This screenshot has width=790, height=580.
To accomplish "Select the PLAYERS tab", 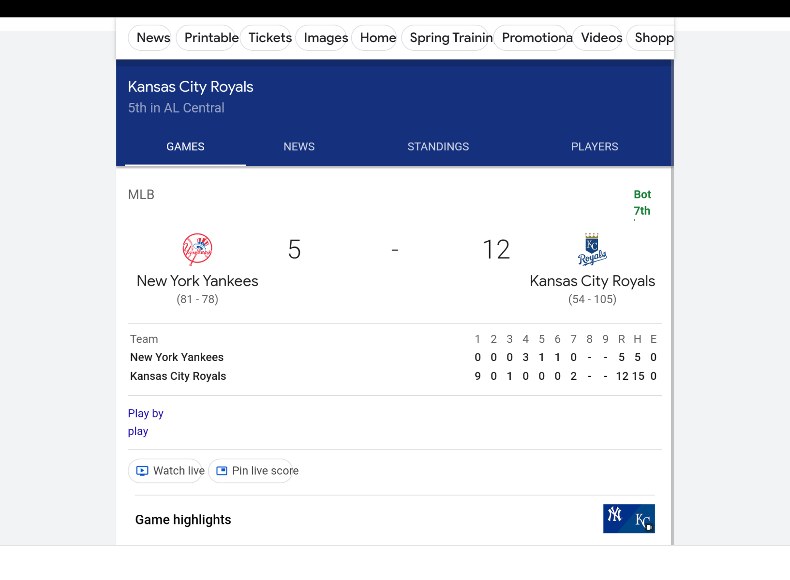I will (594, 147).
